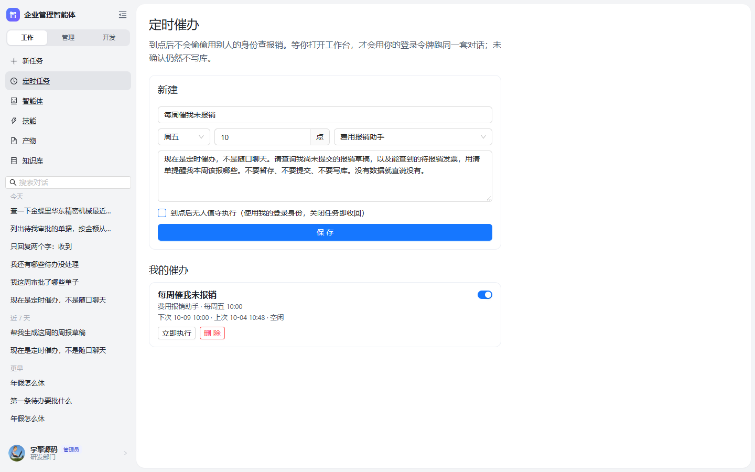Screen dimensions: 755x472
Task: Open conversation 我这周审批了哪些单子
Action: tap(45, 282)
